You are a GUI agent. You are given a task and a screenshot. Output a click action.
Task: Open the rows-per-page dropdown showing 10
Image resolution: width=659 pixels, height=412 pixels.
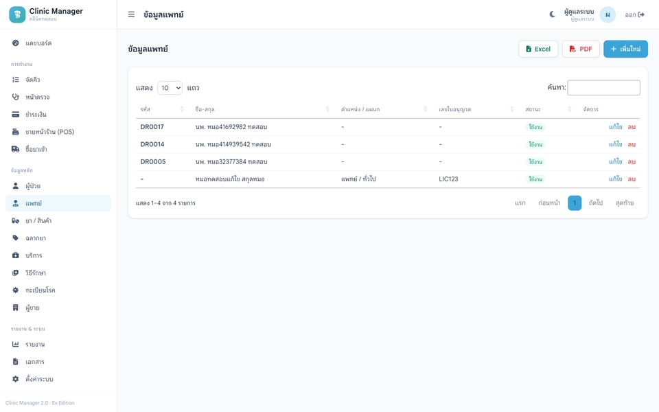click(x=170, y=88)
